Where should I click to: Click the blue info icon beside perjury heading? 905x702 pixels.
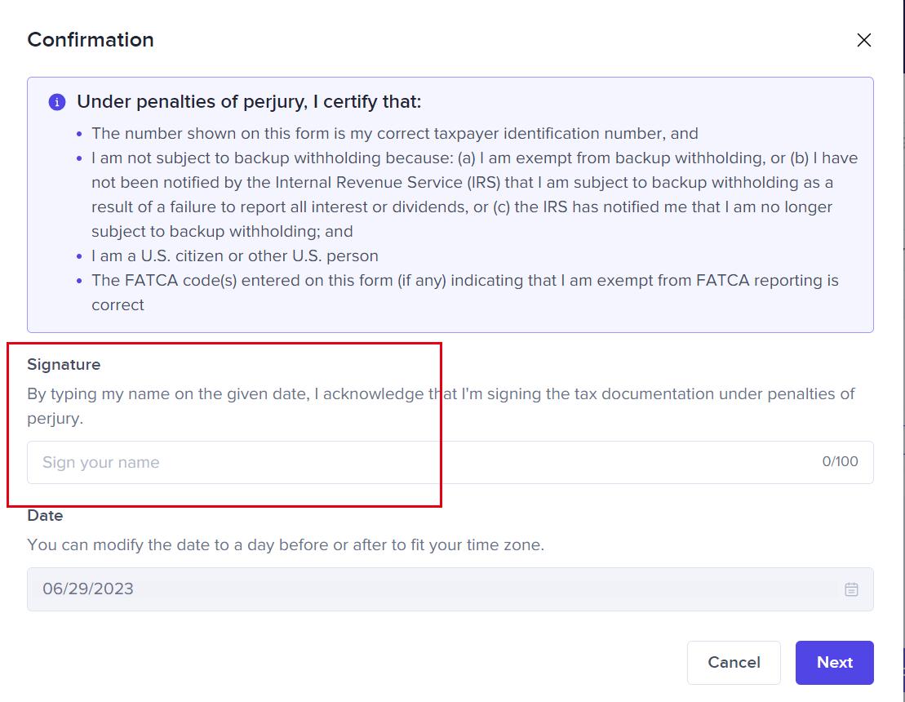[x=56, y=102]
